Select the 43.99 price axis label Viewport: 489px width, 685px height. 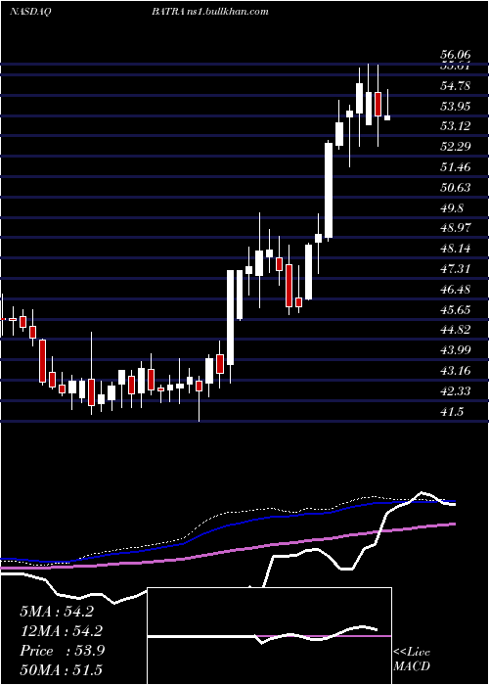click(456, 350)
